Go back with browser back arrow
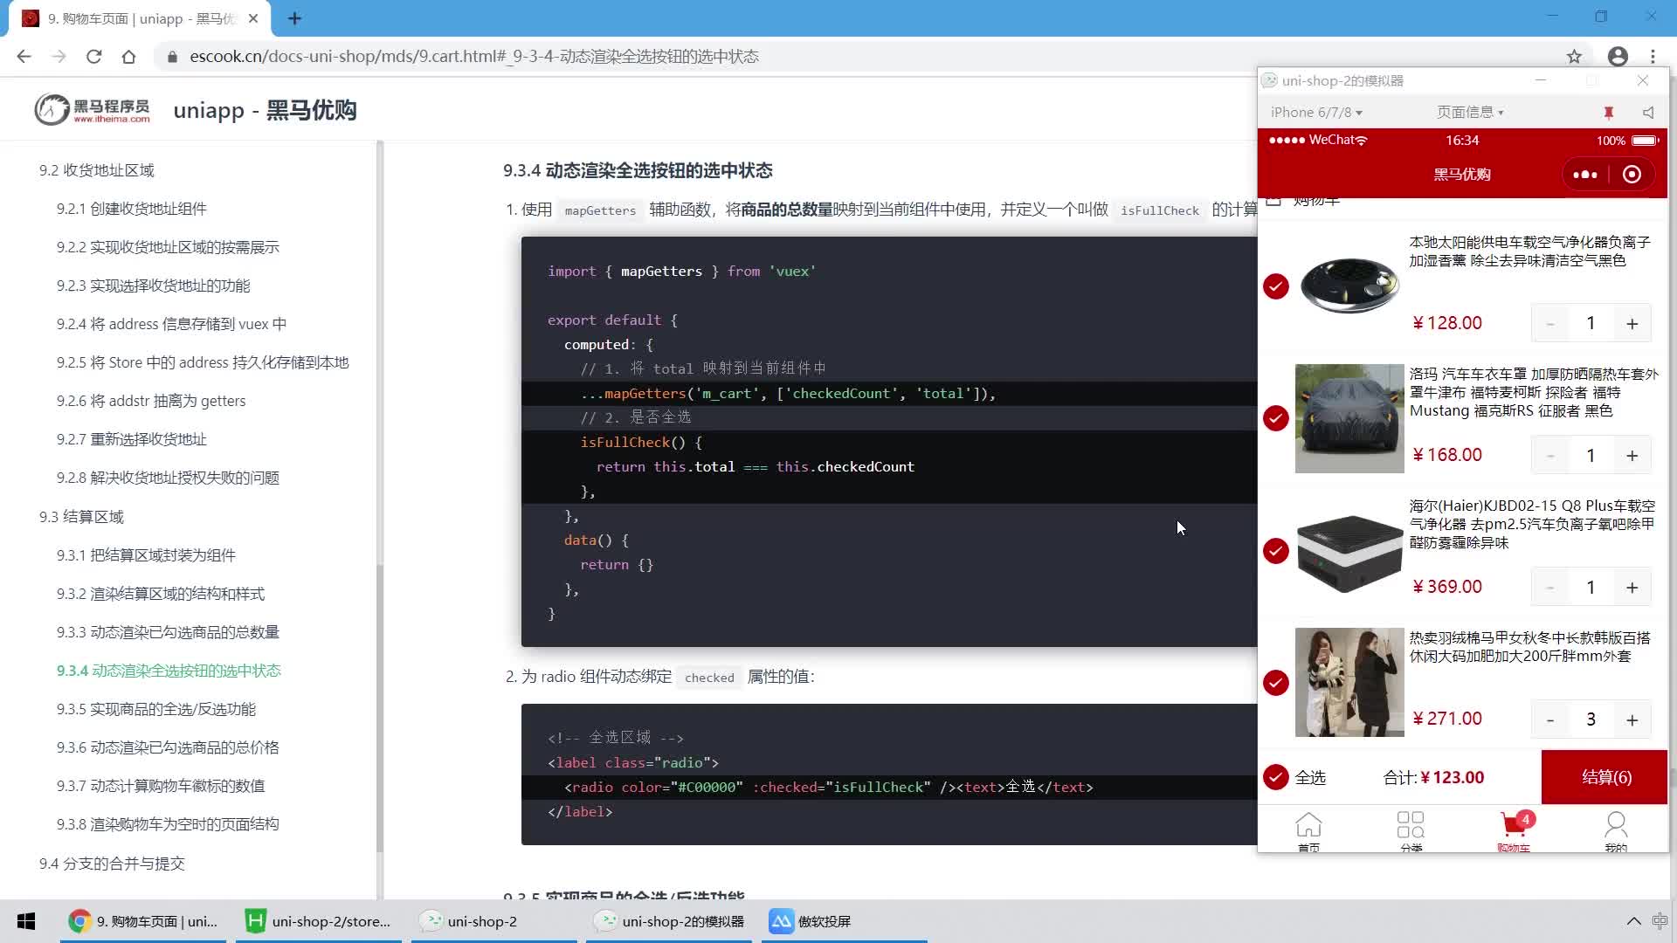 [24, 57]
